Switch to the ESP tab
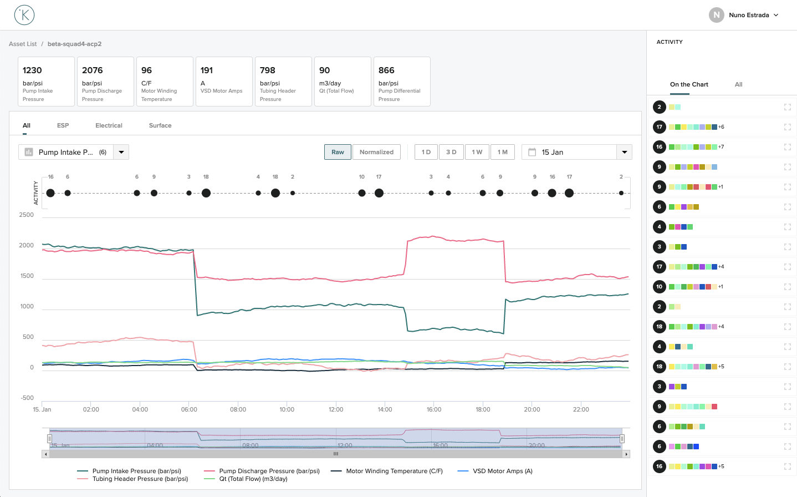 tap(63, 125)
